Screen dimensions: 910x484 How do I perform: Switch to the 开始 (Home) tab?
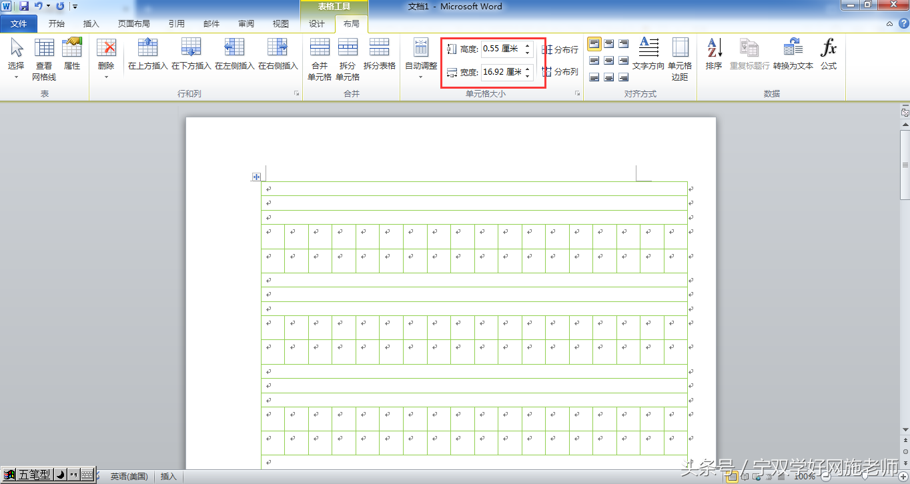pos(57,24)
